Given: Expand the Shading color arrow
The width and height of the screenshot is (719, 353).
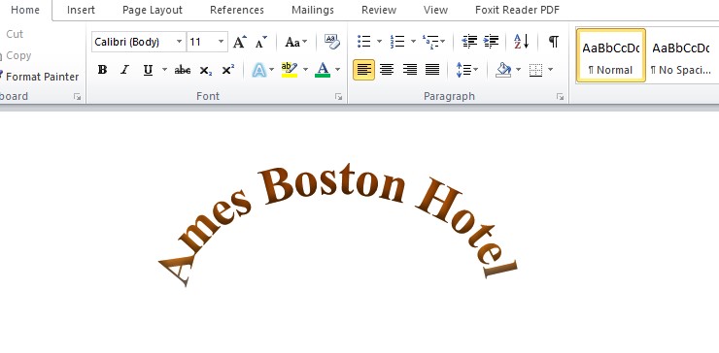Looking at the screenshot, I should coord(519,70).
